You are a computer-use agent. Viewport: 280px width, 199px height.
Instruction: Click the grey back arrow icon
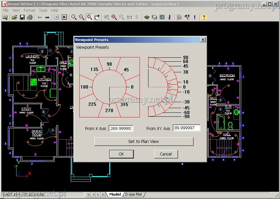40,18
